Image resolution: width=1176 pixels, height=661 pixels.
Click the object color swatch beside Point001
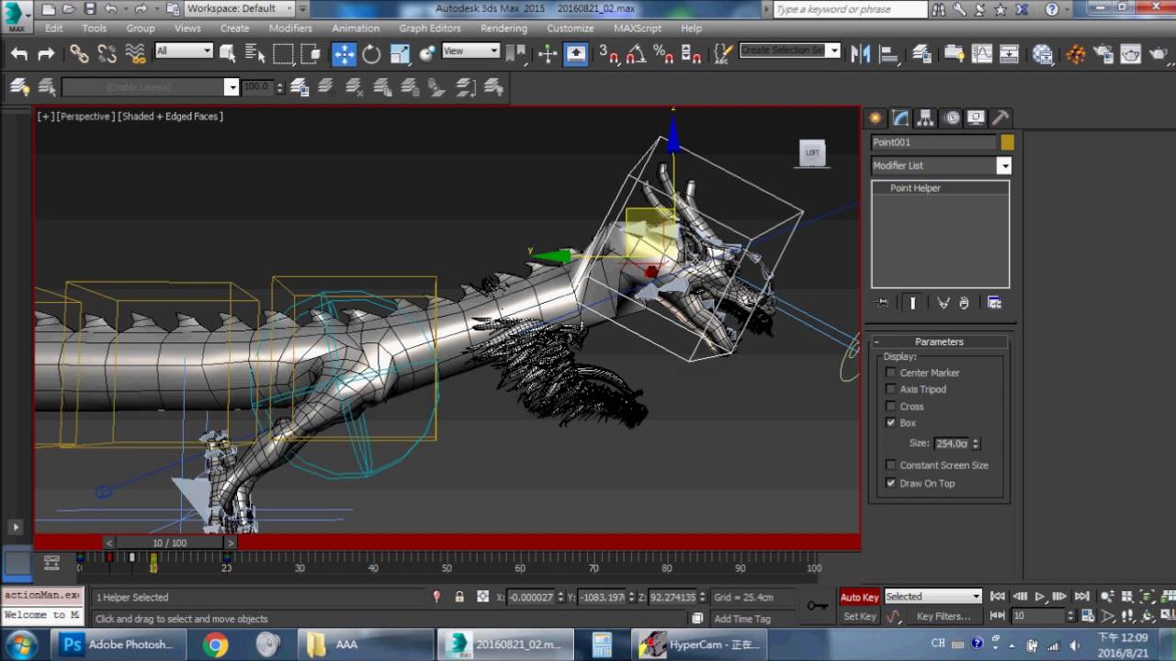(x=1007, y=142)
